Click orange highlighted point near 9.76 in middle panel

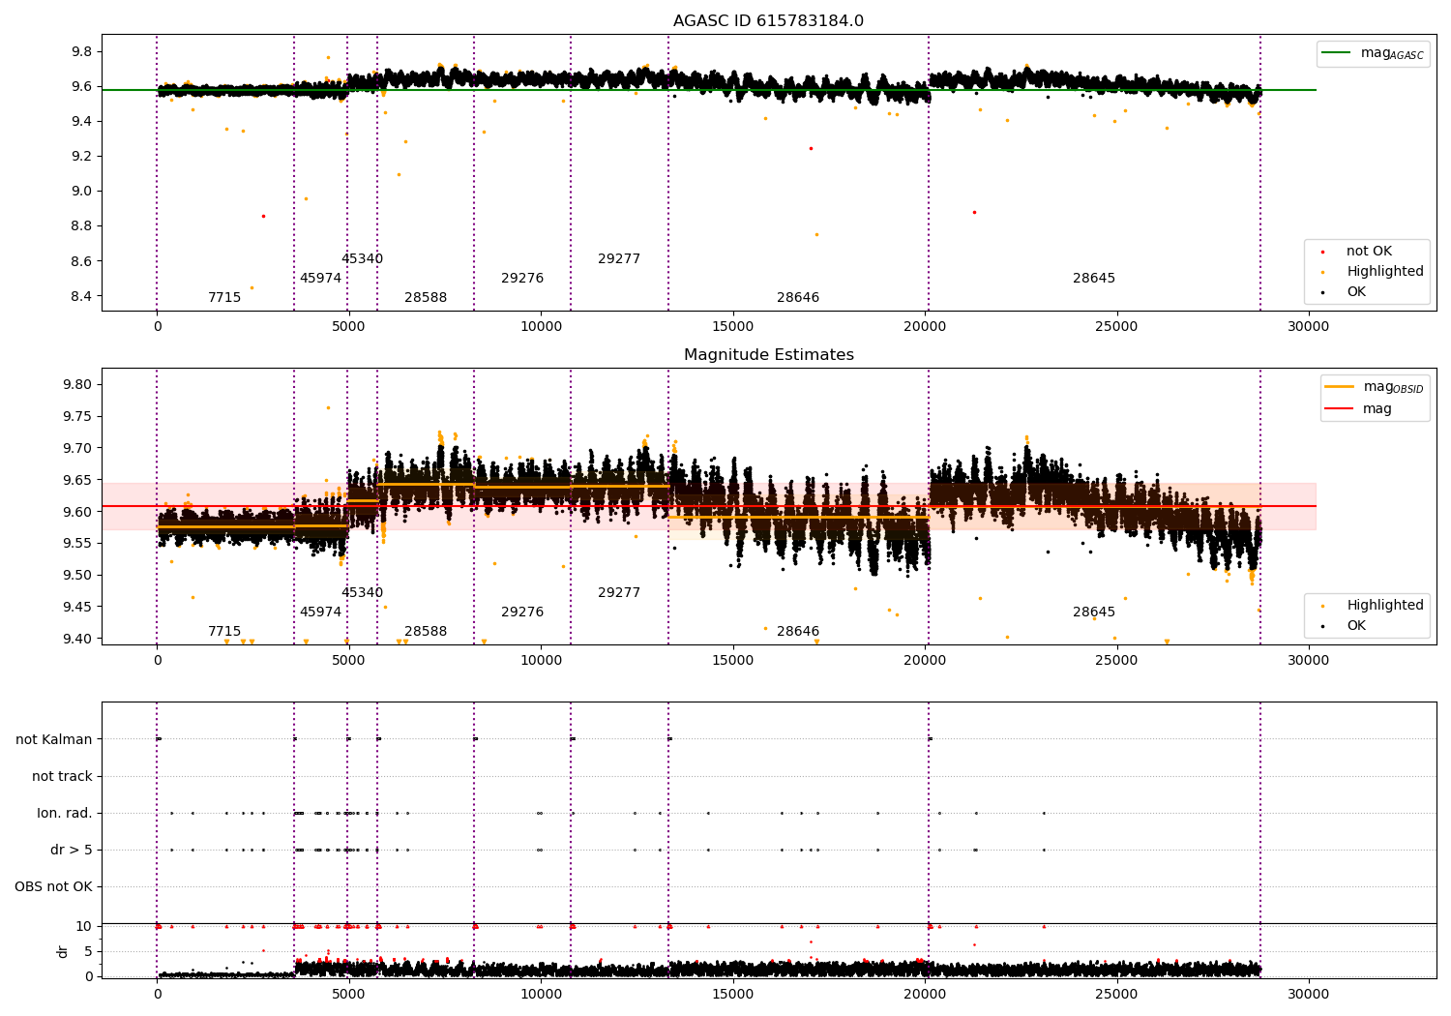pos(328,407)
